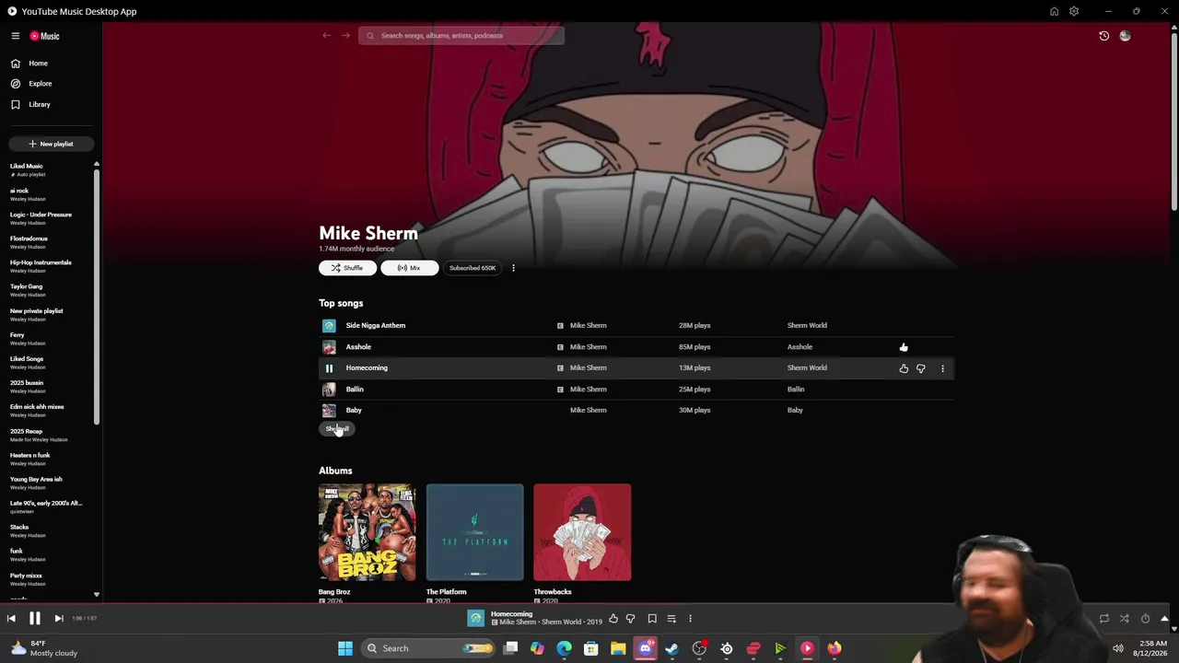Start Mike Sherm Mix radio
1179x663 pixels.
click(x=410, y=268)
